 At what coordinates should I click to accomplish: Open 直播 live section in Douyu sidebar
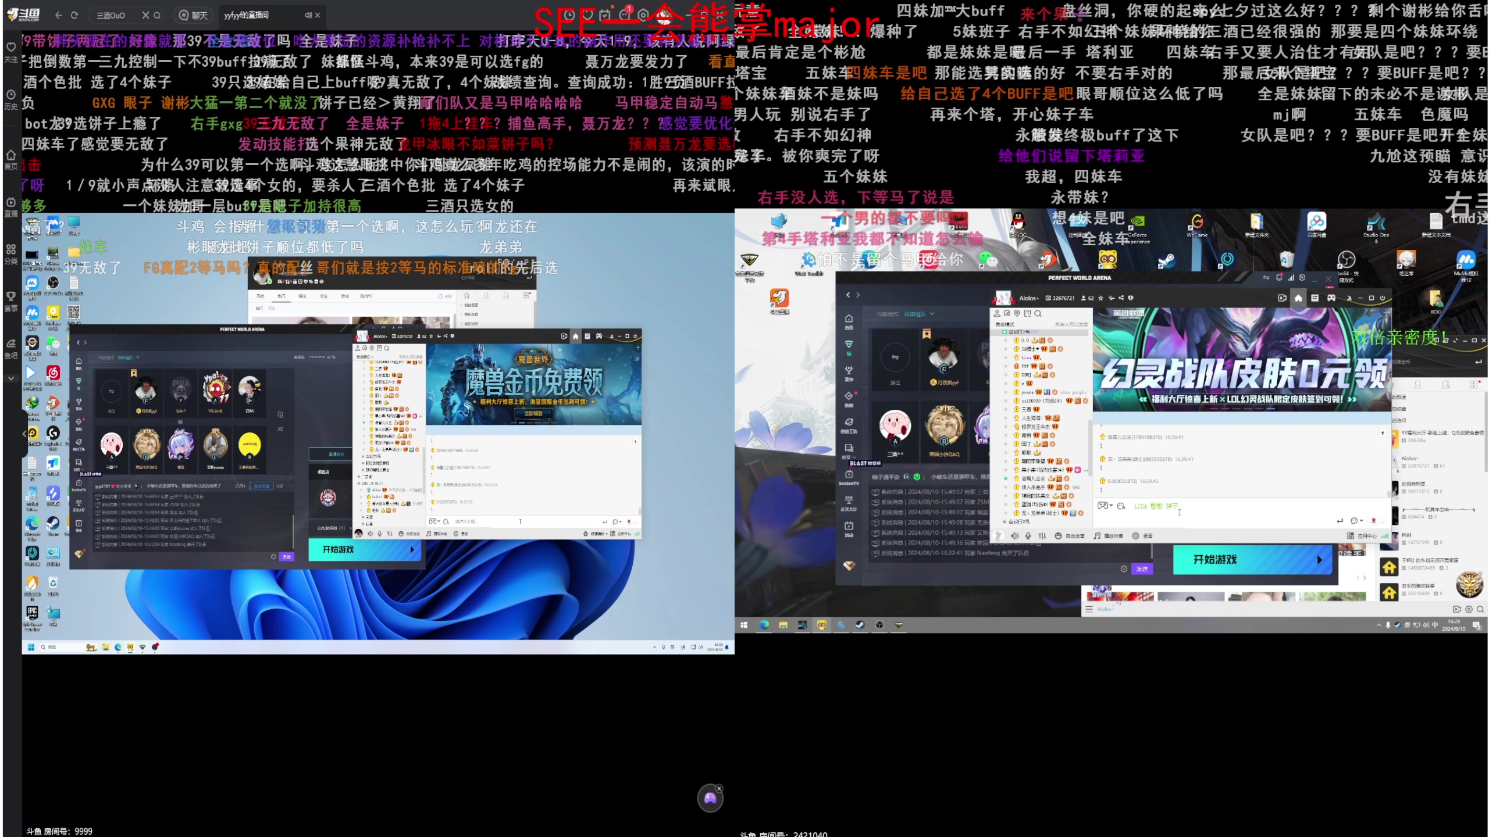(10, 206)
